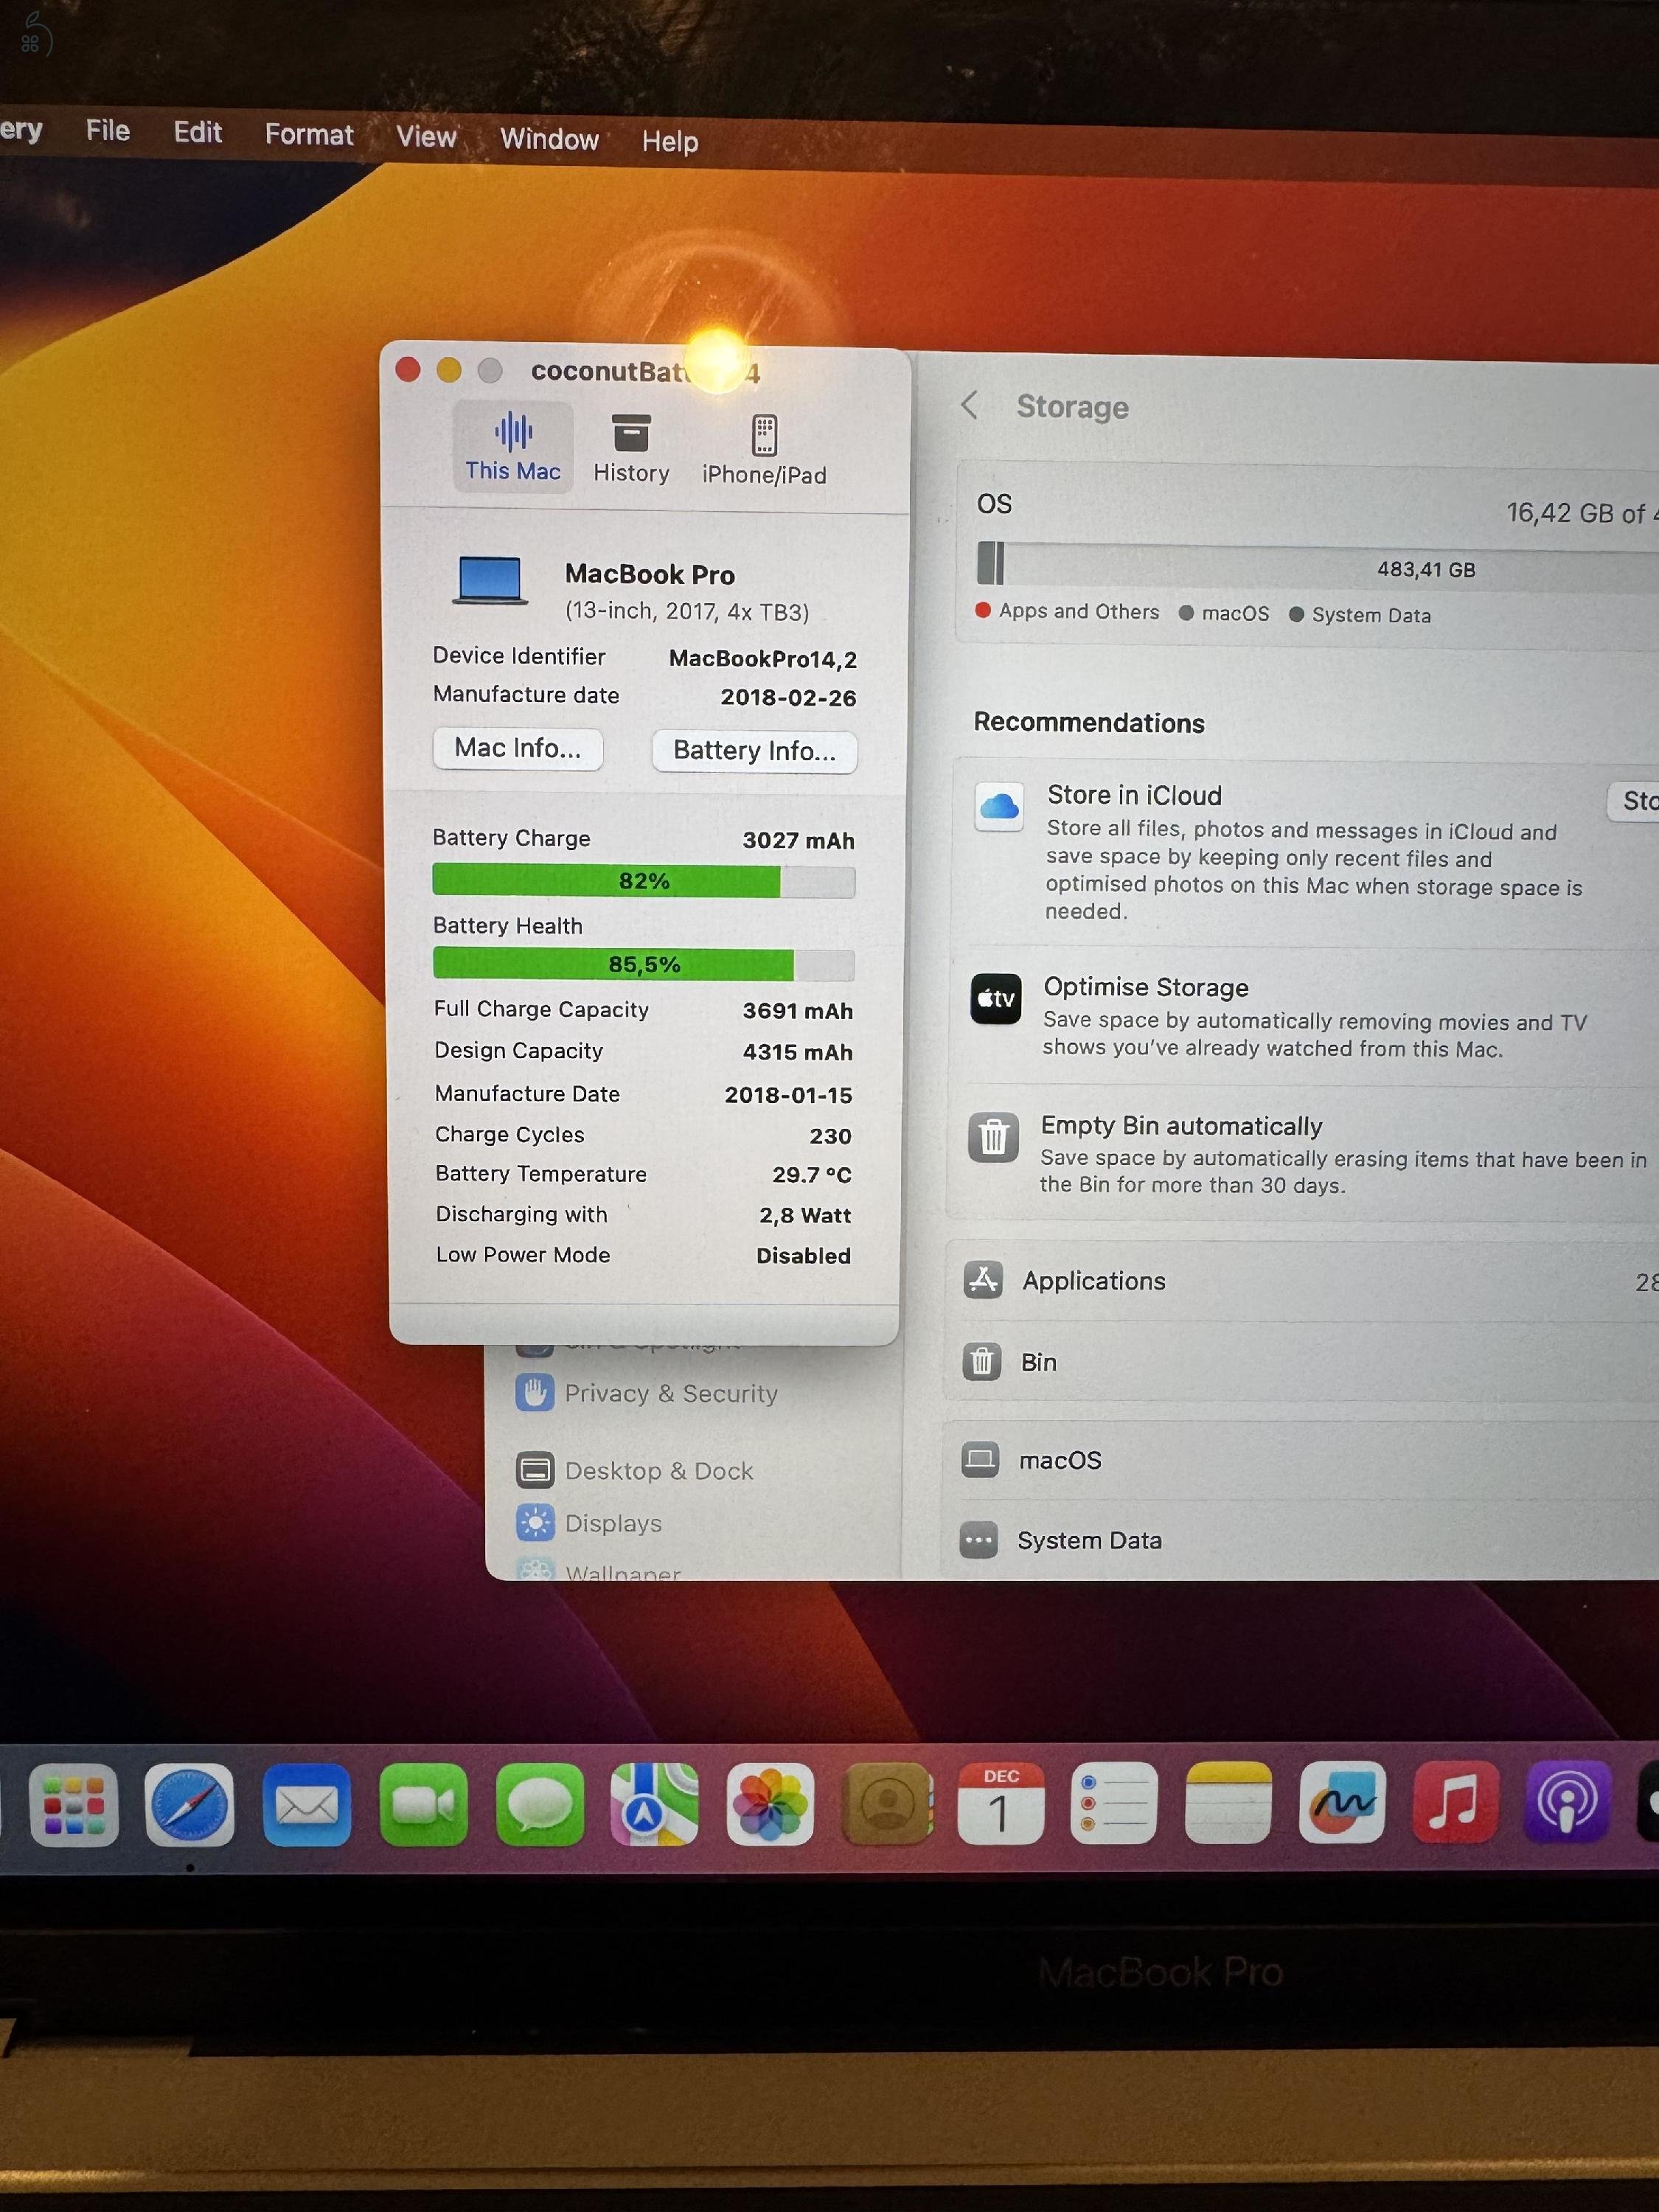The image size is (1659, 2212).
Task: Click the Privacy & Security hand icon
Action: click(x=535, y=1392)
